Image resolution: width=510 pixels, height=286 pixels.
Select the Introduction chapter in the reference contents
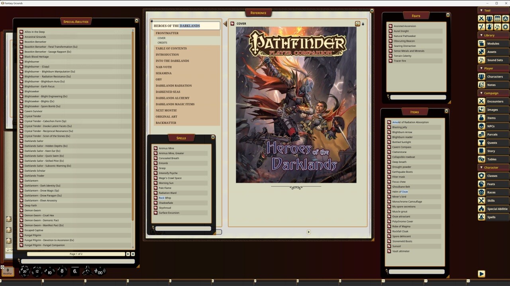pyautogui.click(x=167, y=54)
